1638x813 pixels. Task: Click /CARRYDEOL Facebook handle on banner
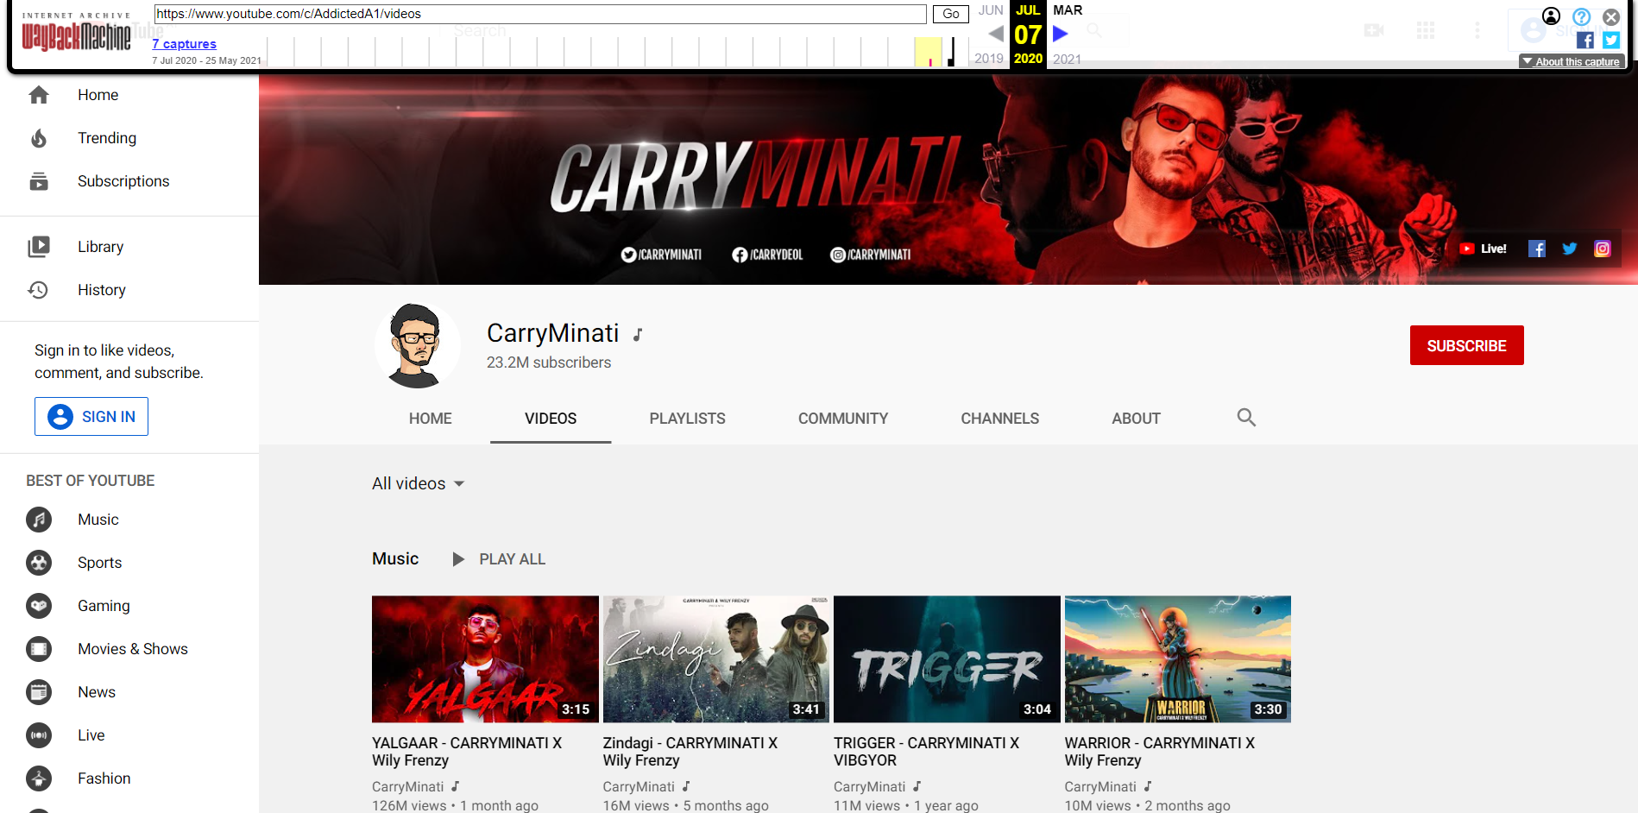[767, 255]
